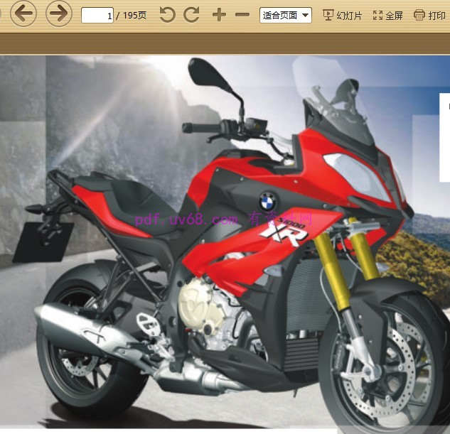Rotate the page counterclockwise
The width and height of the screenshot is (450, 434).
pos(167,15)
